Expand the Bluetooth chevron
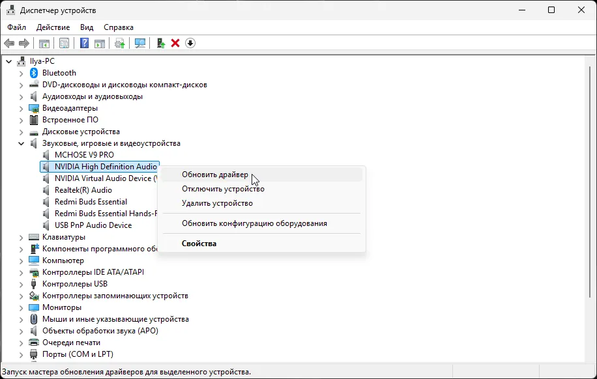 coord(22,73)
